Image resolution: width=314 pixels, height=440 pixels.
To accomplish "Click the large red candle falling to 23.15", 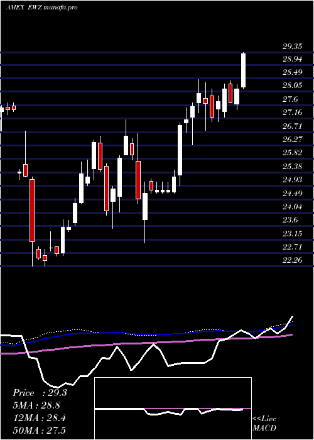I will pyautogui.click(x=32, y=211).
